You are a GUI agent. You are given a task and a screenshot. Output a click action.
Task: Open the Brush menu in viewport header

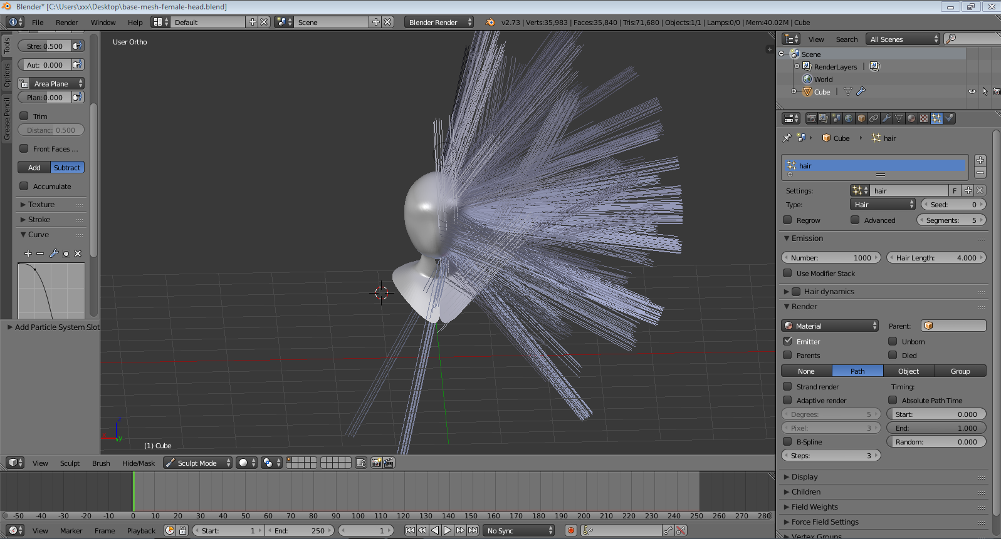pos(101,463)
